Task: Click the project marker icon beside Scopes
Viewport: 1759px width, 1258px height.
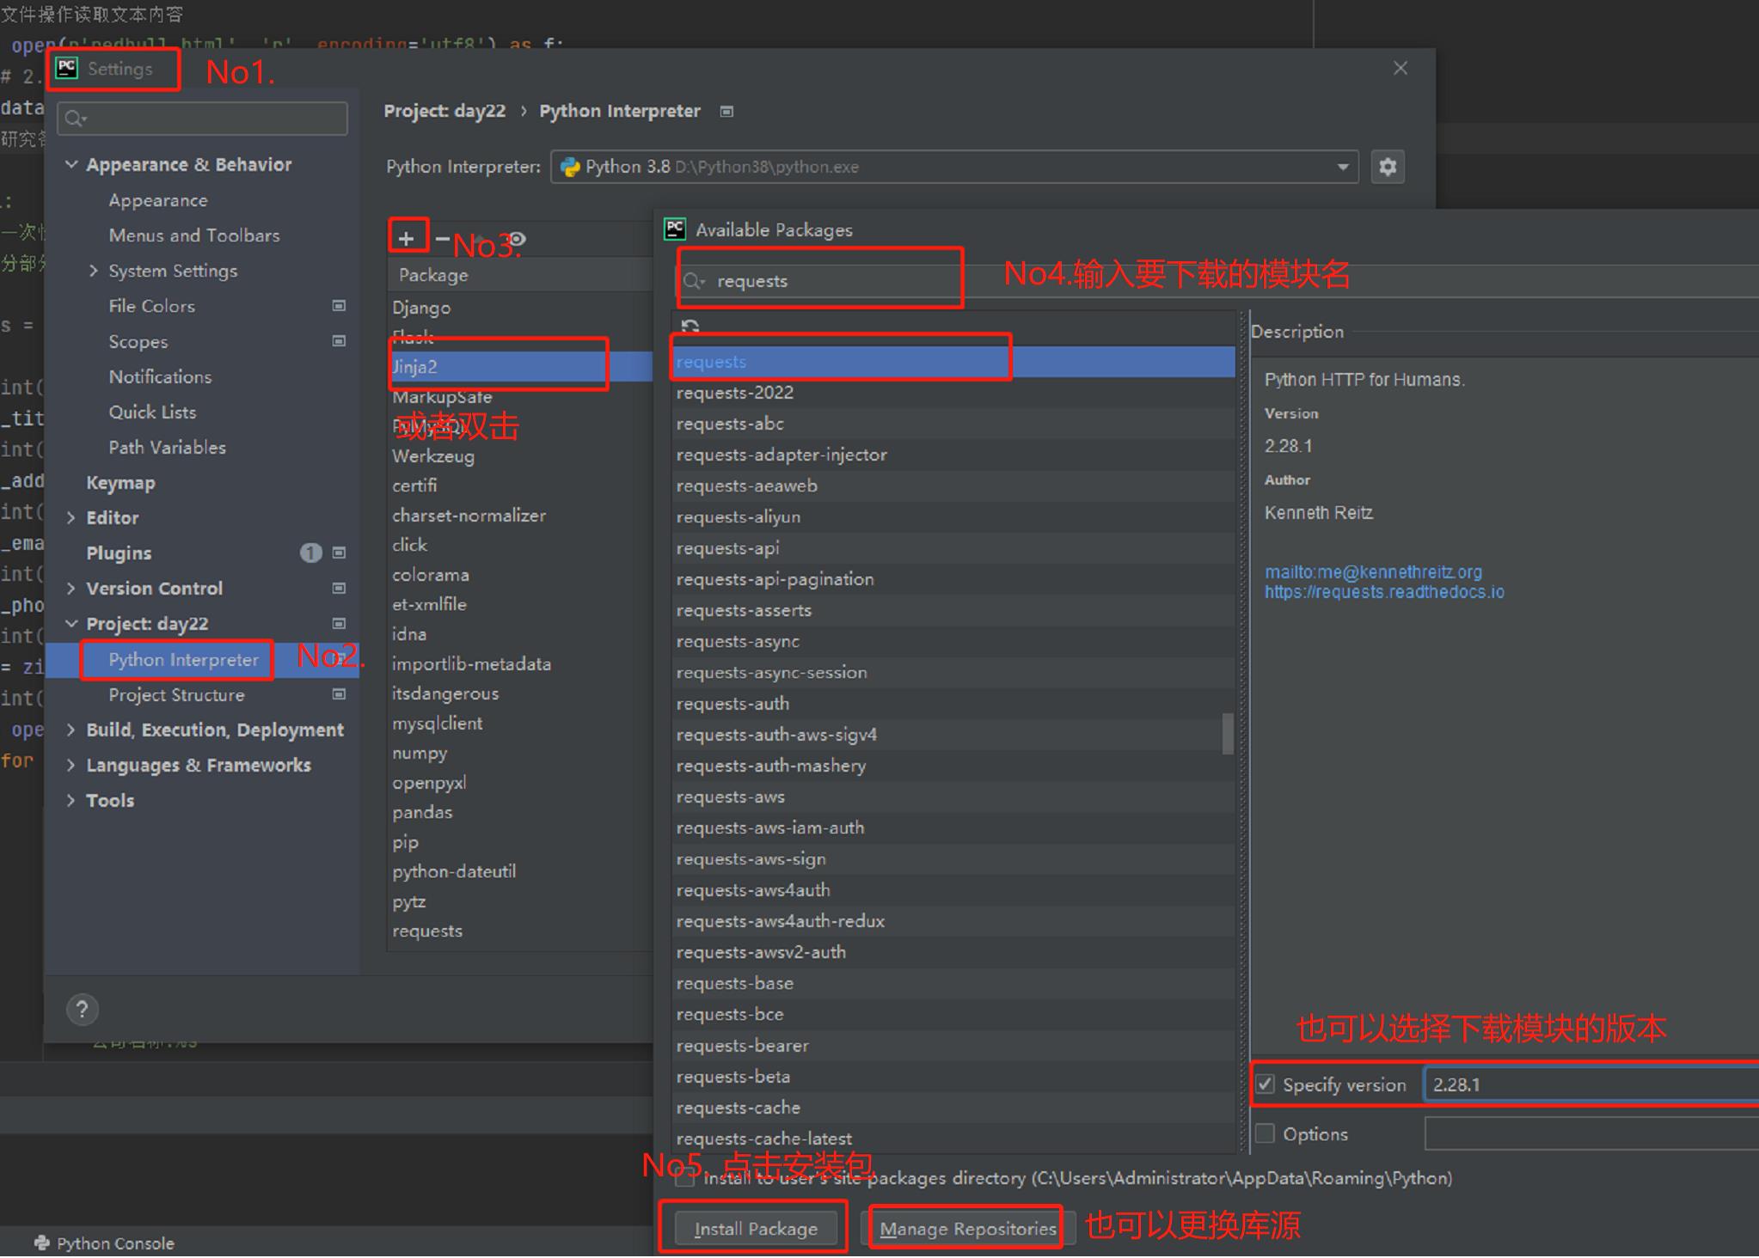Action: pos(339,341)
